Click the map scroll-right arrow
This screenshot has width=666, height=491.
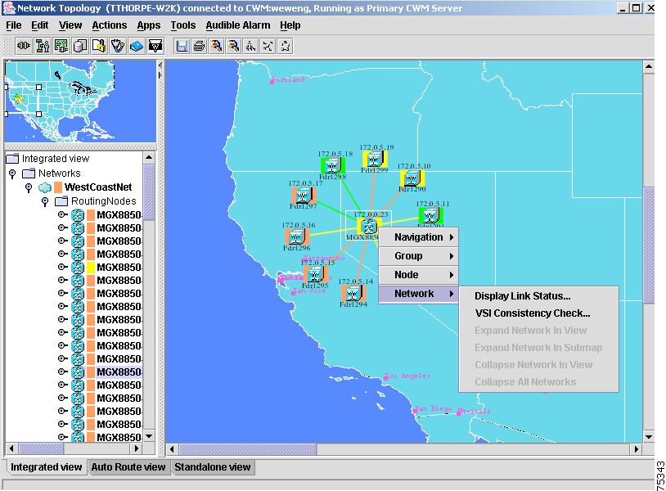pyautogui.click(x=637, y=449)
